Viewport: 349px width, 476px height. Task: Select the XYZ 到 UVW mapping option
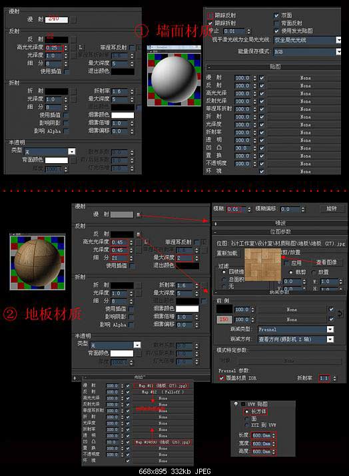pos(246,425)
